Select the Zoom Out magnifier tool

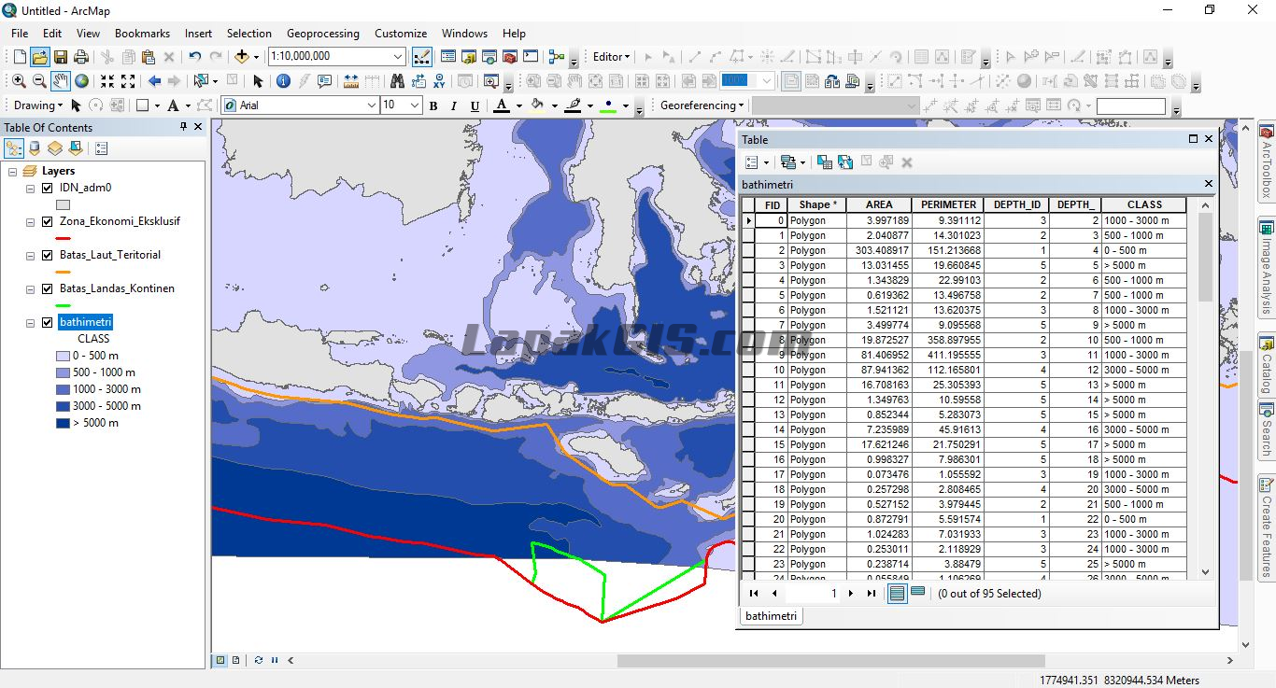pos(39,81)
